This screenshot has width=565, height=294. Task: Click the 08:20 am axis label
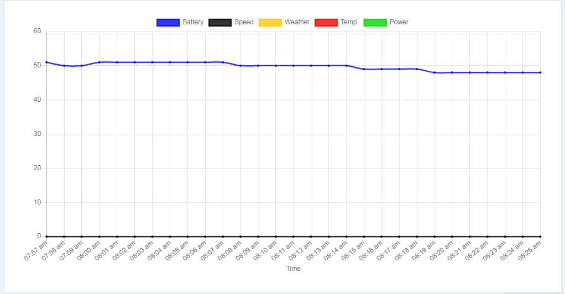click(441, 250)
